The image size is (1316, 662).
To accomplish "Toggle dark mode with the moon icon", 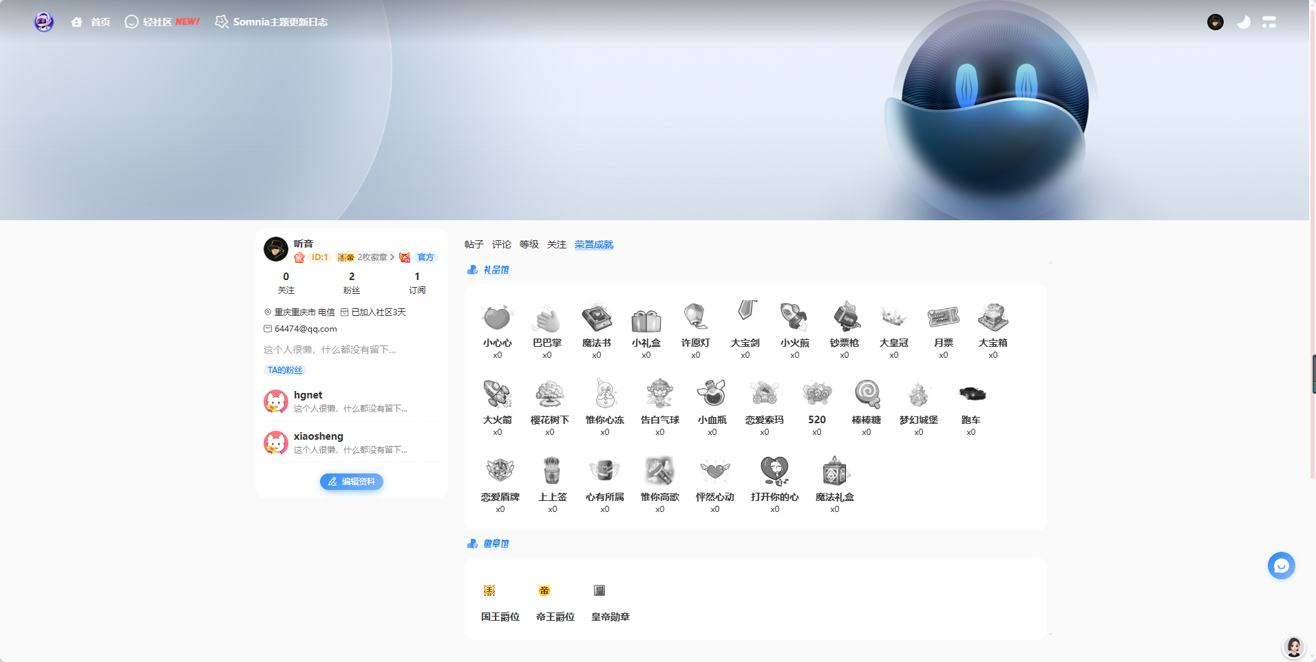I will tap(1243, 22).
